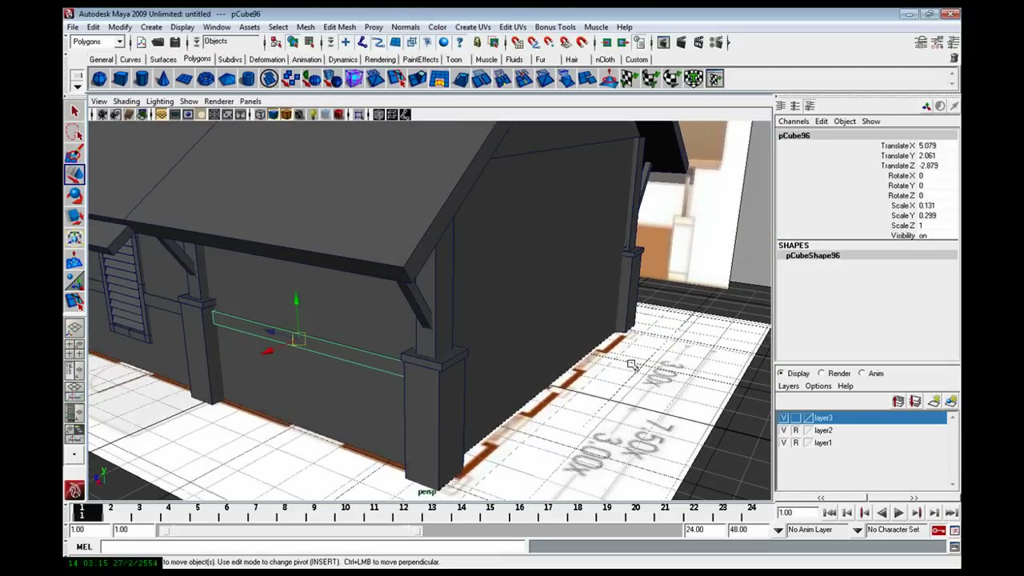This screenshot has height=576, width=1024.
Task: Select the Display layer radio button
Action: pyautogui.click(x=781, y=374)
